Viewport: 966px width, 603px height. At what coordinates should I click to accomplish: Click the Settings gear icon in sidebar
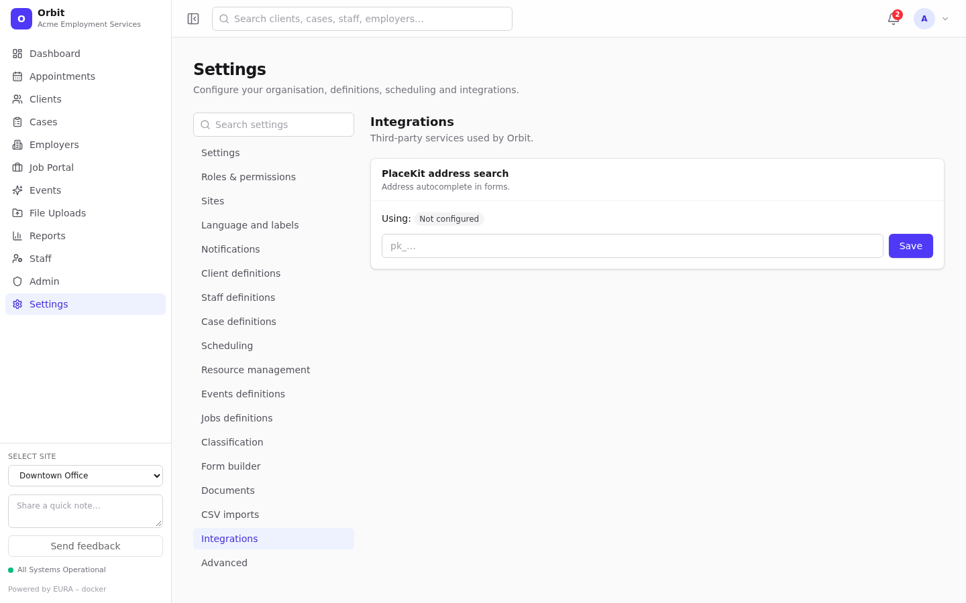tap(17, 304)
